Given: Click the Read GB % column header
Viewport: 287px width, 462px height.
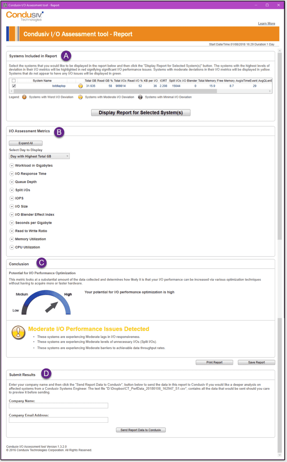Looking at the screenshot, I should pyautogui.click(x=105, y=81).
